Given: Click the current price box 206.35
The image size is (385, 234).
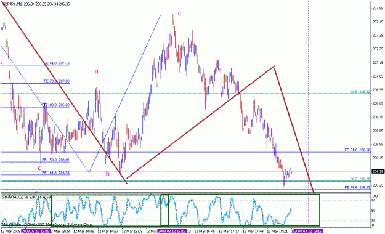Looking at the screenshot, I should [378, 171].
